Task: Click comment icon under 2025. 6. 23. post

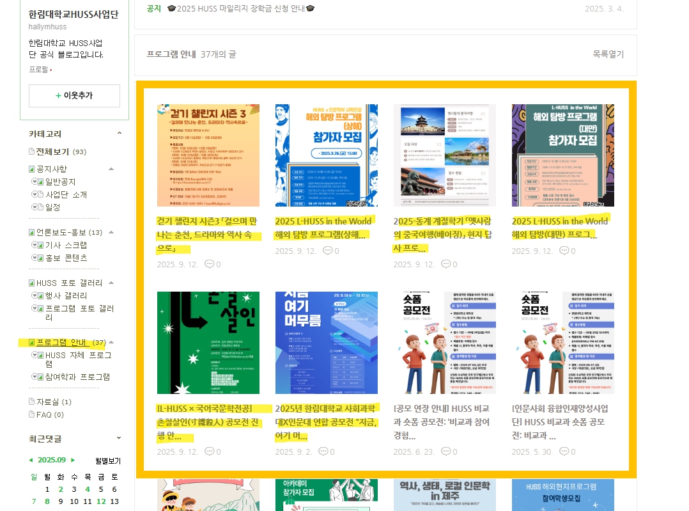Action: 446,451
